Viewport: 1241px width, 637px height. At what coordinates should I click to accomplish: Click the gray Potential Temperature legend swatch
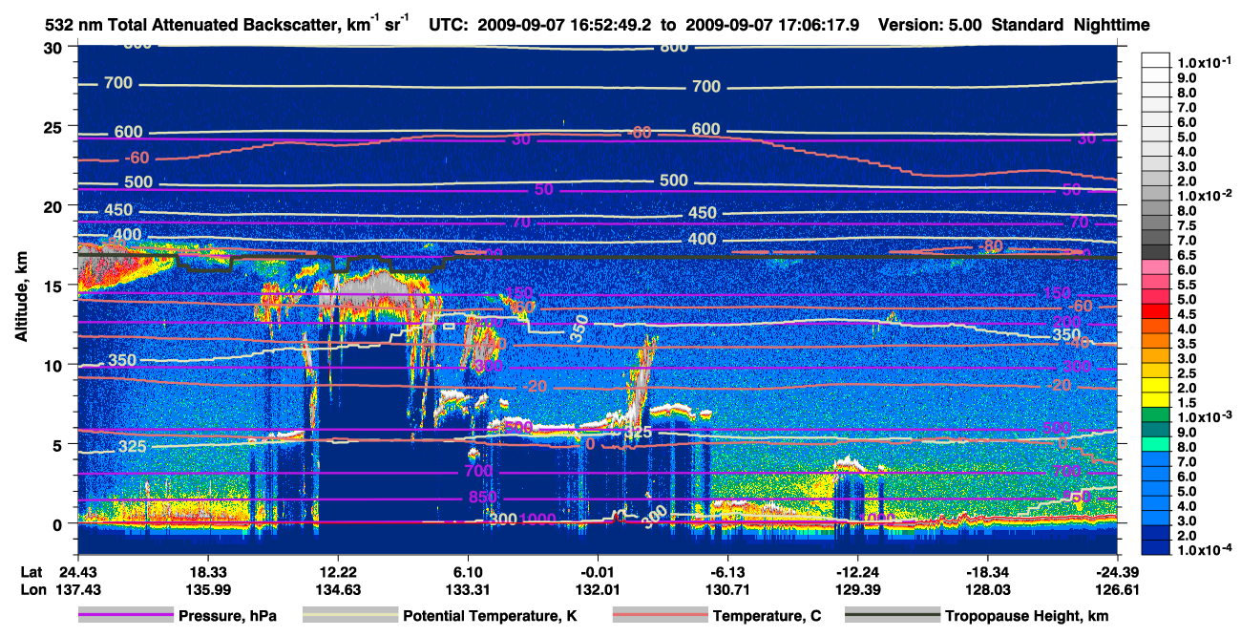point(349,616)
